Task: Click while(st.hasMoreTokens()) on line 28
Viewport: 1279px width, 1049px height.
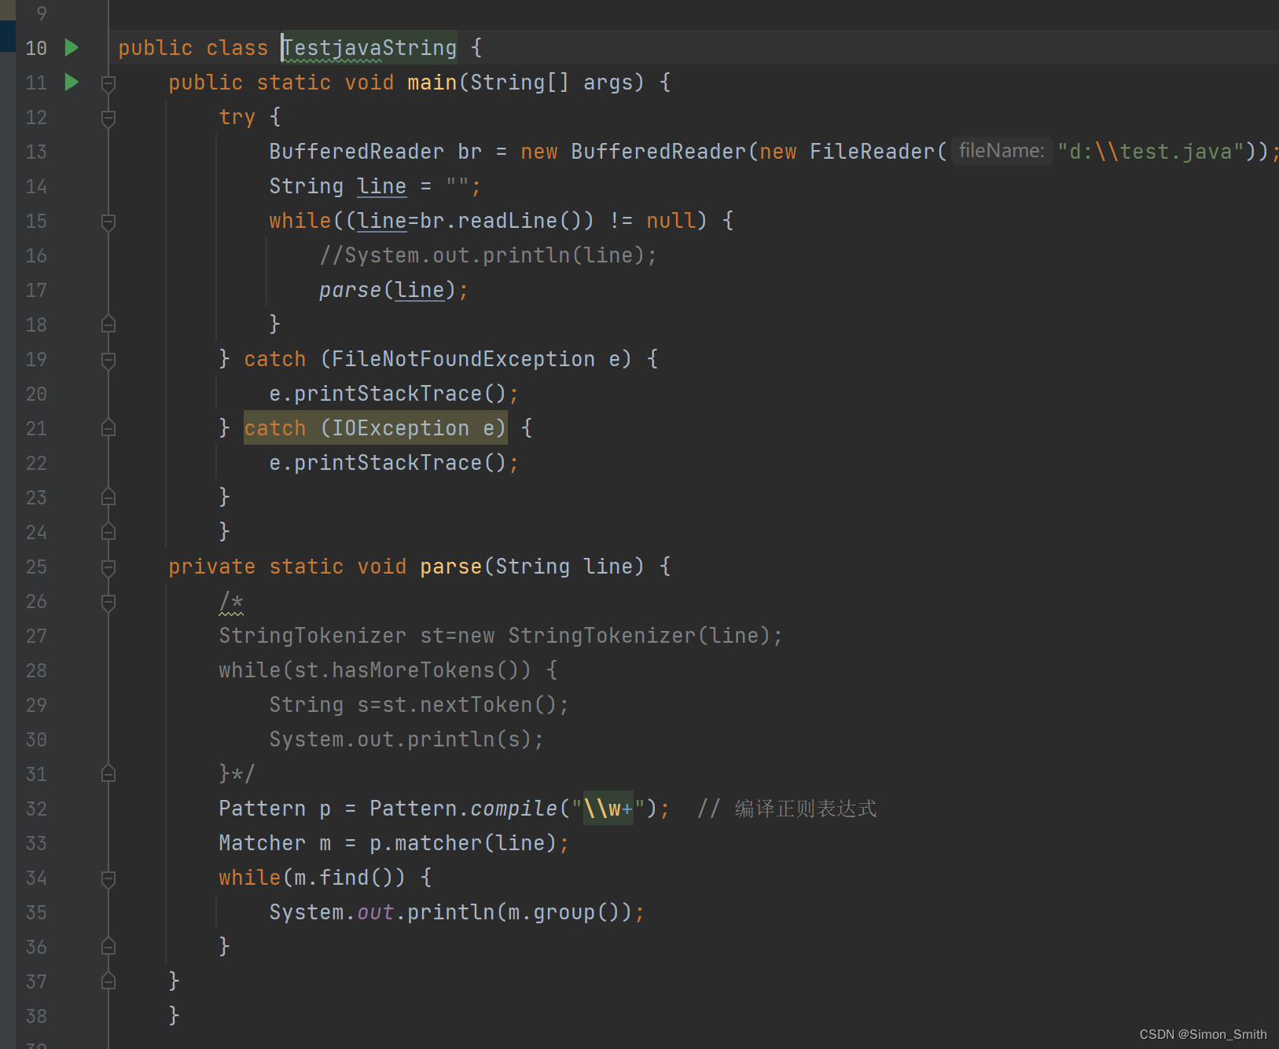Action: pyautogui.click(x=375, y=670)
